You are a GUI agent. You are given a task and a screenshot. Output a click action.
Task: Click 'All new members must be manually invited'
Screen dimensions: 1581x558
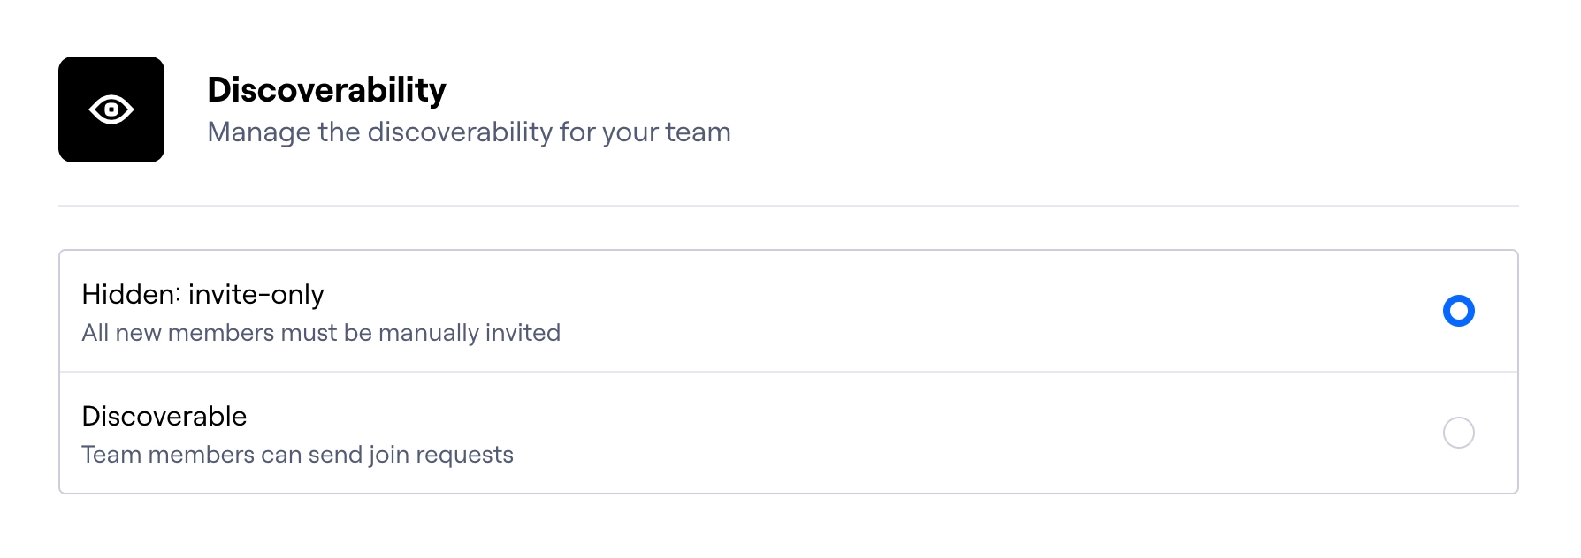(x=321, y=333)
